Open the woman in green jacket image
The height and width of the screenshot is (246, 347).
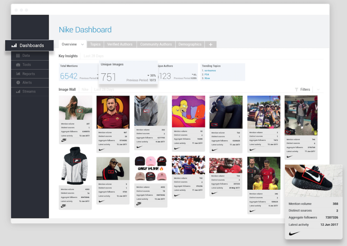coord(76,108)
